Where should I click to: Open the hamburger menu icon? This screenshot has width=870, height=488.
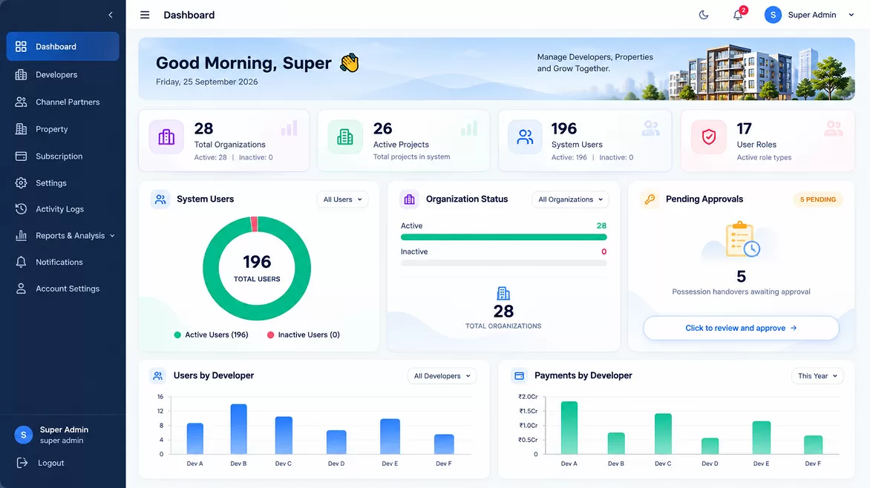point(145,15)
